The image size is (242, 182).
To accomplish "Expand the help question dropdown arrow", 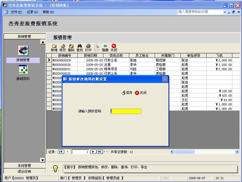I will point(225,12).
